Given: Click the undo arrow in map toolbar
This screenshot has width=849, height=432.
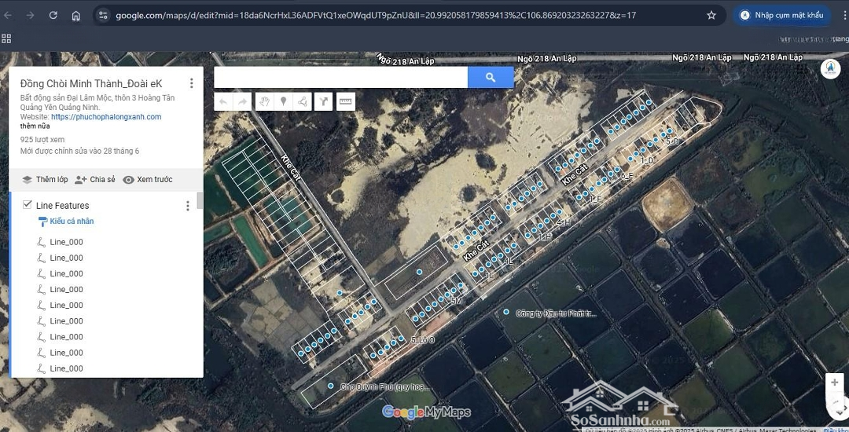Looking at the screenshot, I should tap(223, 101).
